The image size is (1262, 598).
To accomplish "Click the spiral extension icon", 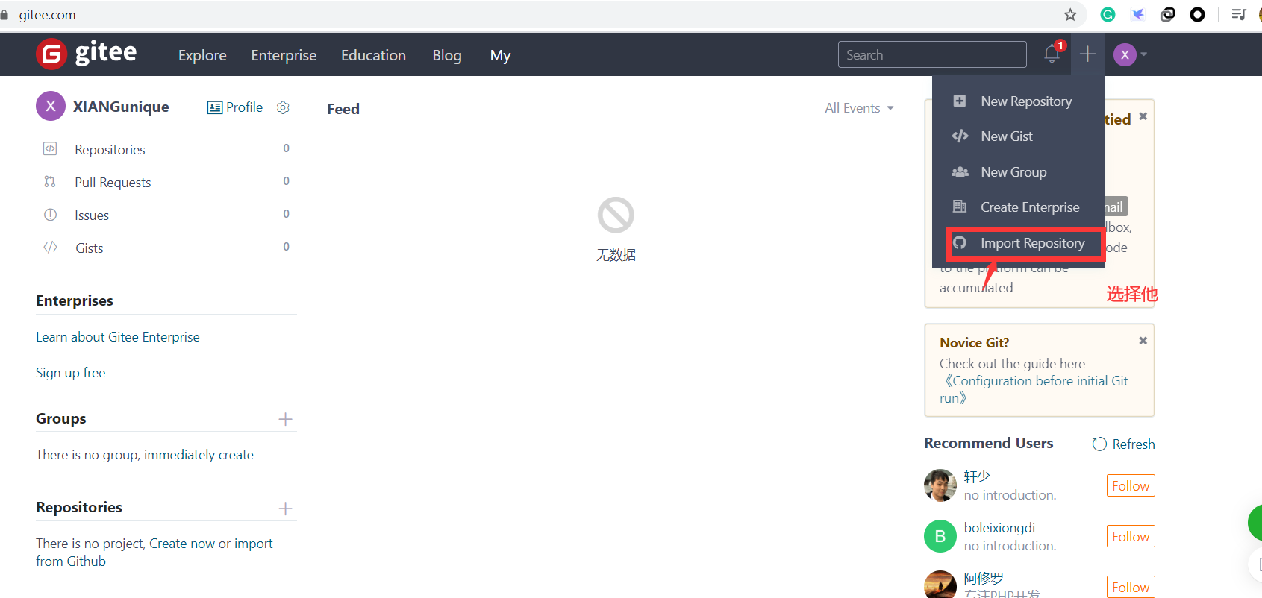I will tap(1168, 15).
